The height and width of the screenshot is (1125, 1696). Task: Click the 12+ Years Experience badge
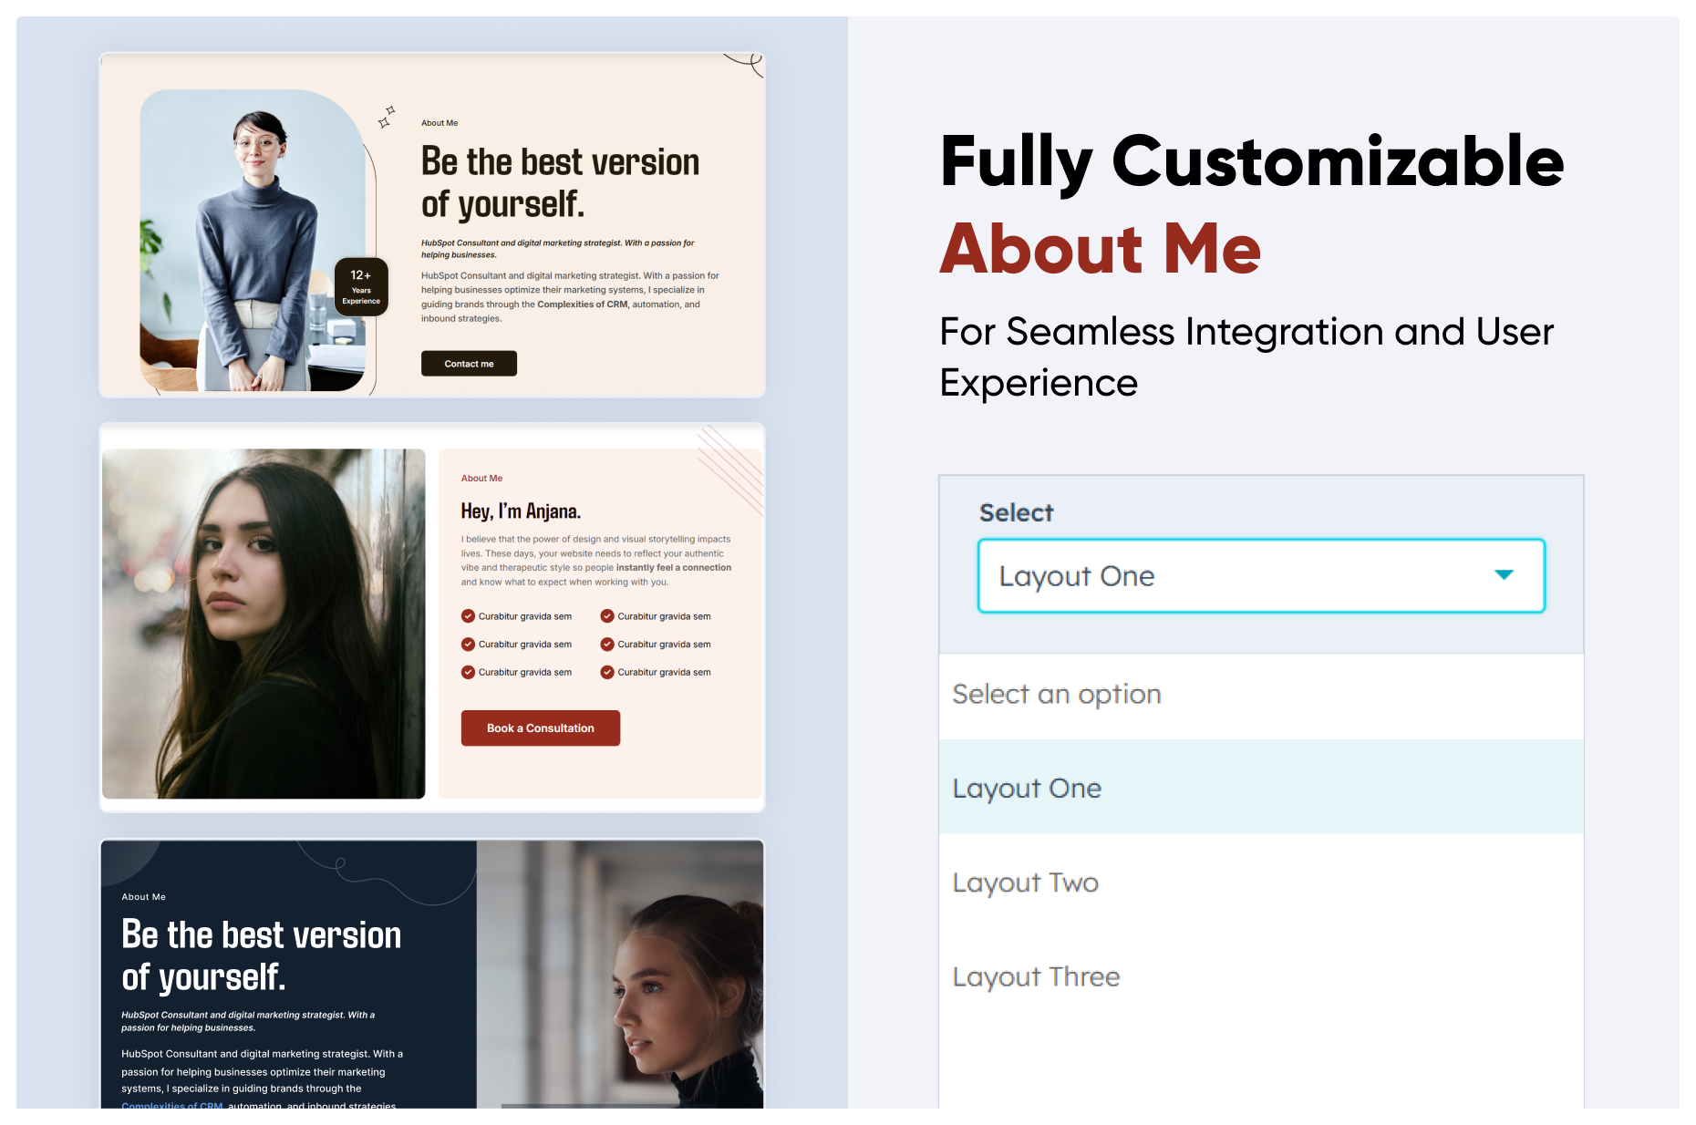tap(361, 287)
